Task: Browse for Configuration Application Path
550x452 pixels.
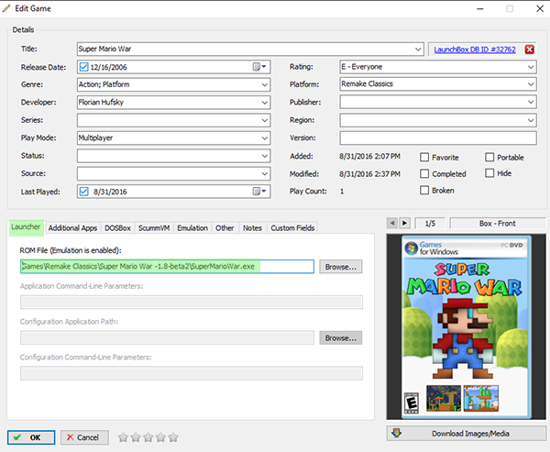Action: click(x=341, y=338)
